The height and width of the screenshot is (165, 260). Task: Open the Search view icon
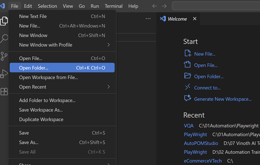tap(4, 38)
